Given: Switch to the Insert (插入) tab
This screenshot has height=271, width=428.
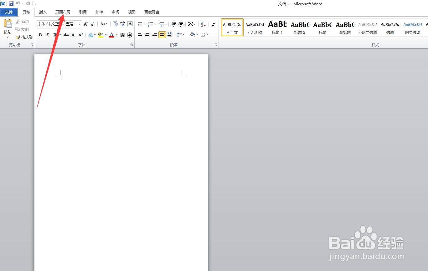Looking at the screenshot, I should click(43, 12).
